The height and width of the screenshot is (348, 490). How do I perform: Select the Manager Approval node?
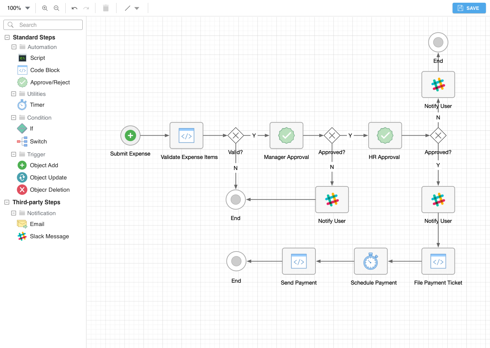tap(286, 136)
